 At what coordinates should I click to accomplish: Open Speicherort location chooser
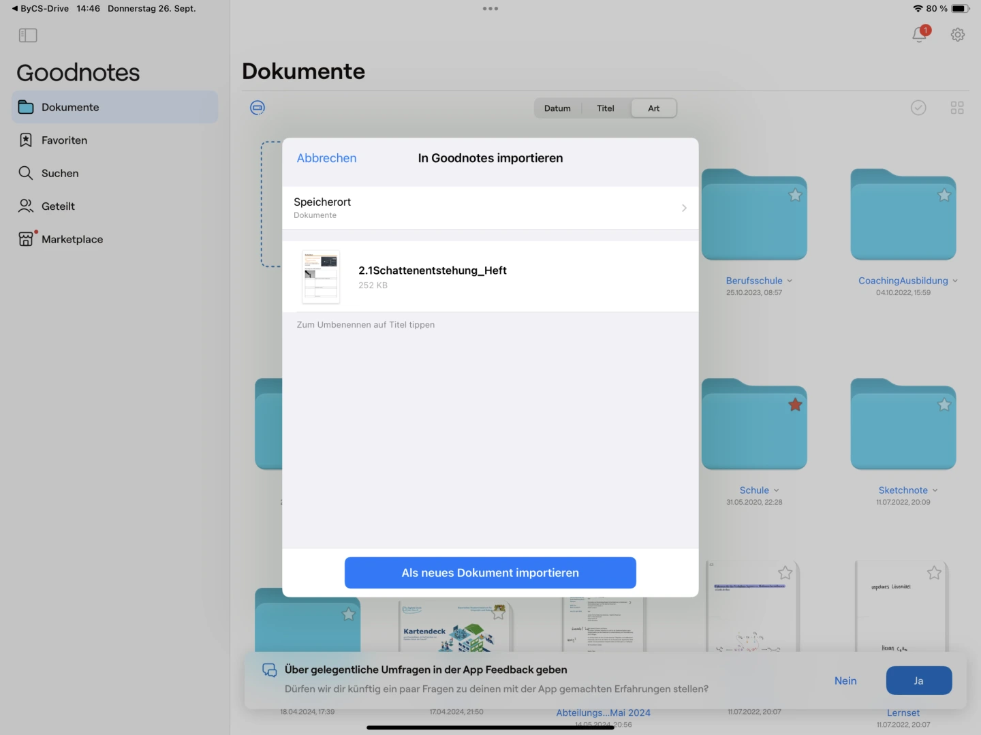click(x=490, y=208)
